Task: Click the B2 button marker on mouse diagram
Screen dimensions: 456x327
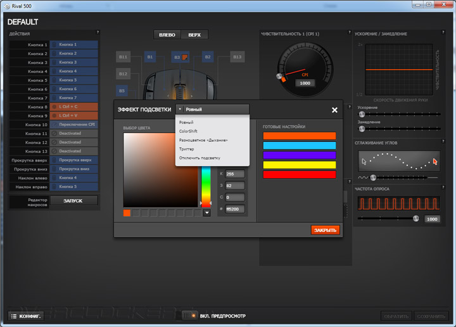Action: (x=207, y=57)
